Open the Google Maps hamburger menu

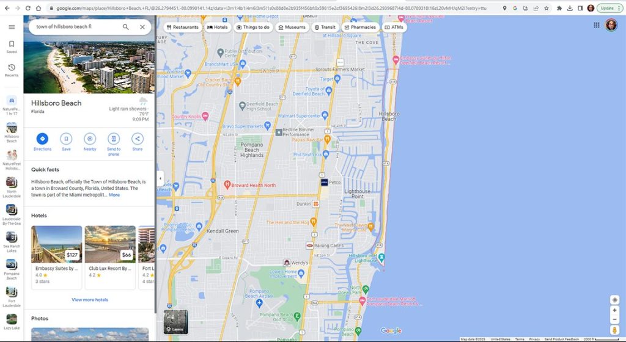[12, 27]
